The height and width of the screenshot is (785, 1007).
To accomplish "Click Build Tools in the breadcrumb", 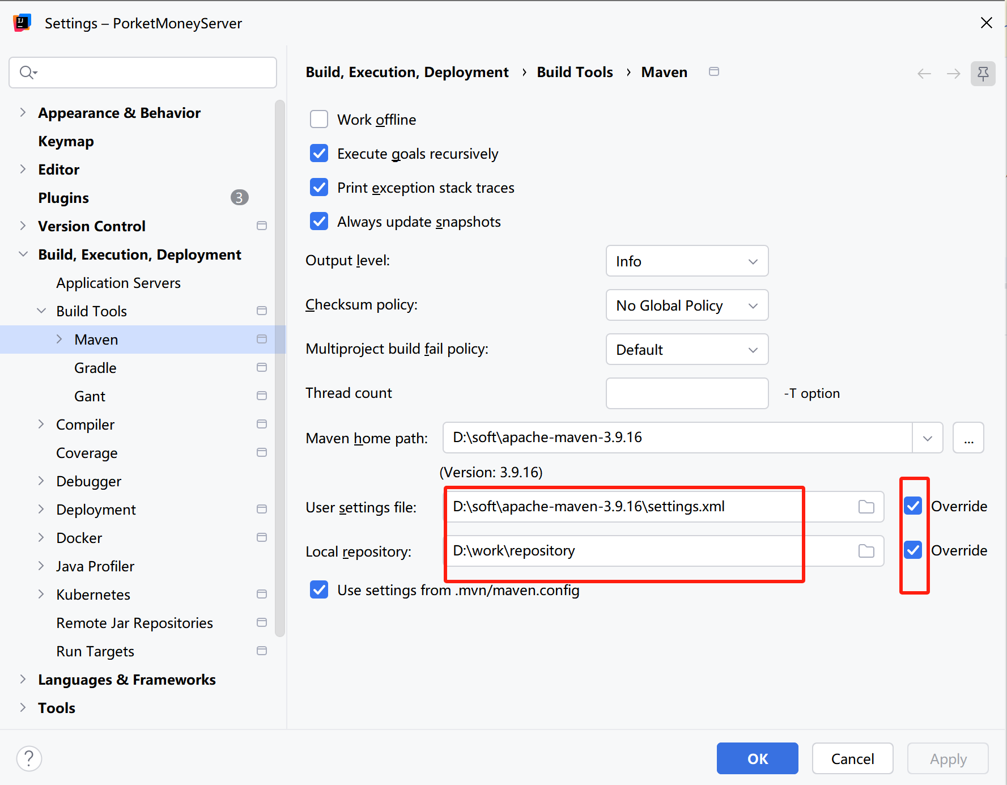I will point(575,72).
